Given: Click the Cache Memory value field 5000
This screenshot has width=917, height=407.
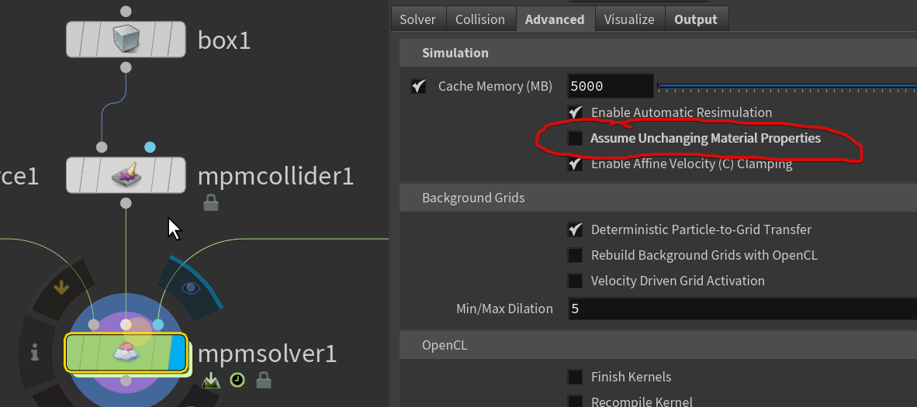Looking at the screenshot, I should coord(610,87).
